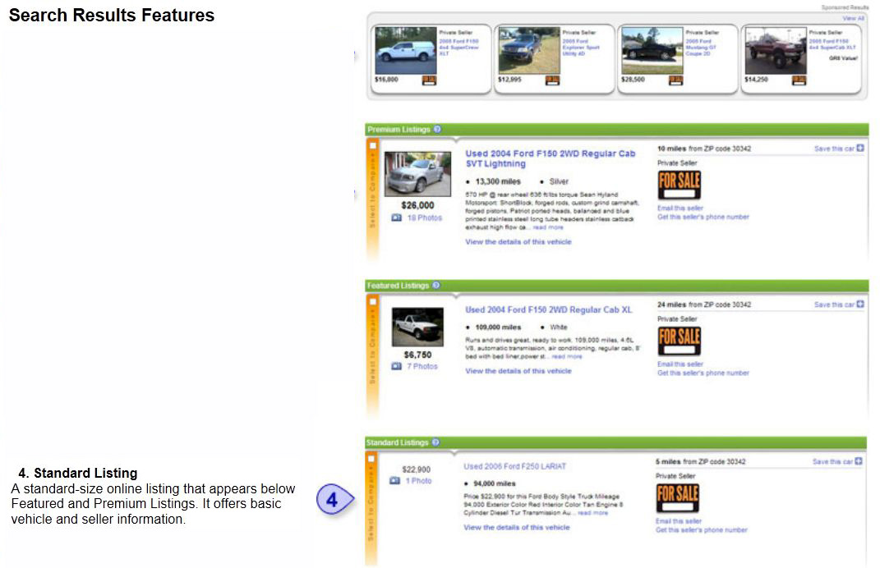Click the GR8 Value! text on the sponsored card
Screen dimensions: 880x568
tap(844, 57)
